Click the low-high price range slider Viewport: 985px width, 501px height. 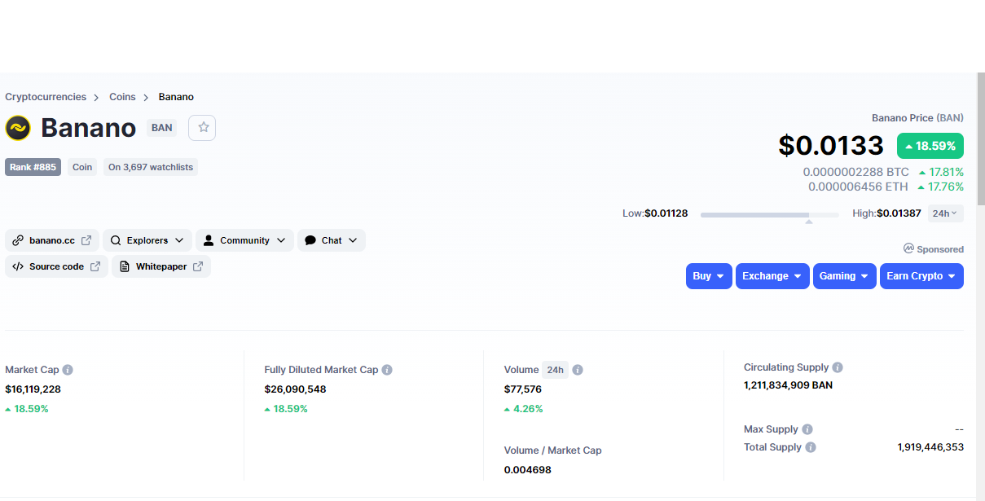pyautogui.click(x=769, y=215)
